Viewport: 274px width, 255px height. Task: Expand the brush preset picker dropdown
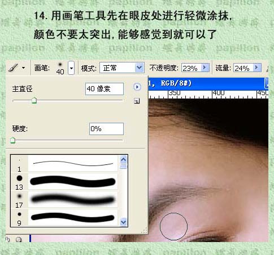[71, 68]
